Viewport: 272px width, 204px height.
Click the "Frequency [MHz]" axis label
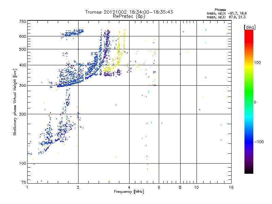(x=129, y=192)
